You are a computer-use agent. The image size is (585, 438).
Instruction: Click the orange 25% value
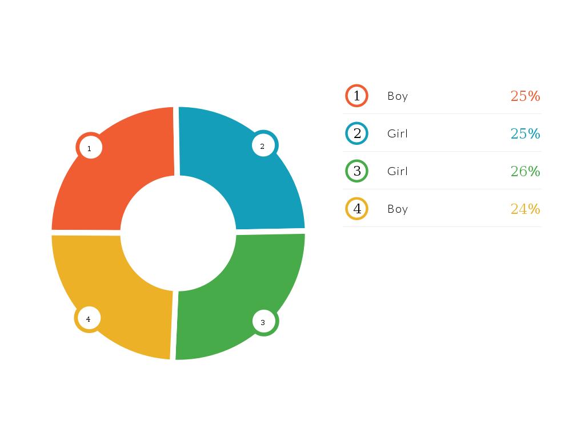pos(525,96)
